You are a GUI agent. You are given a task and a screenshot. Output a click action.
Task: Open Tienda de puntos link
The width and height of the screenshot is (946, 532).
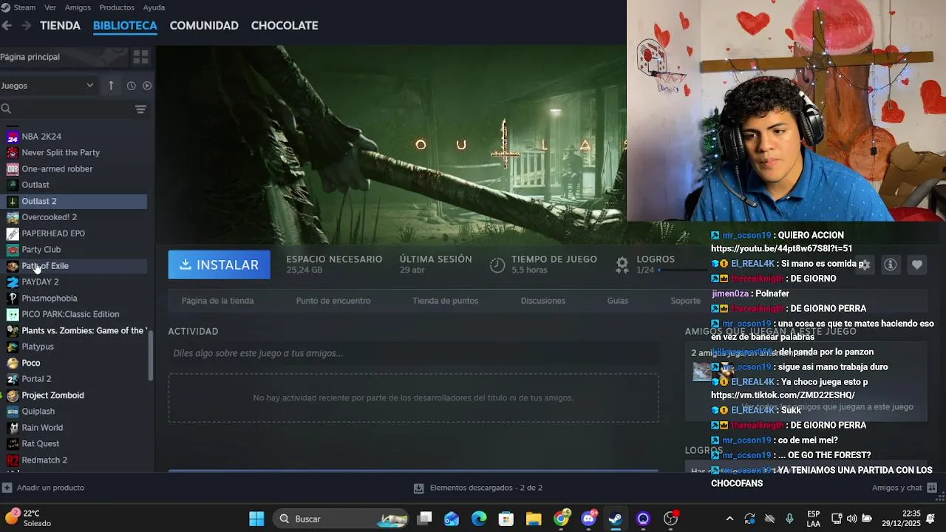(x=445, y=301)
